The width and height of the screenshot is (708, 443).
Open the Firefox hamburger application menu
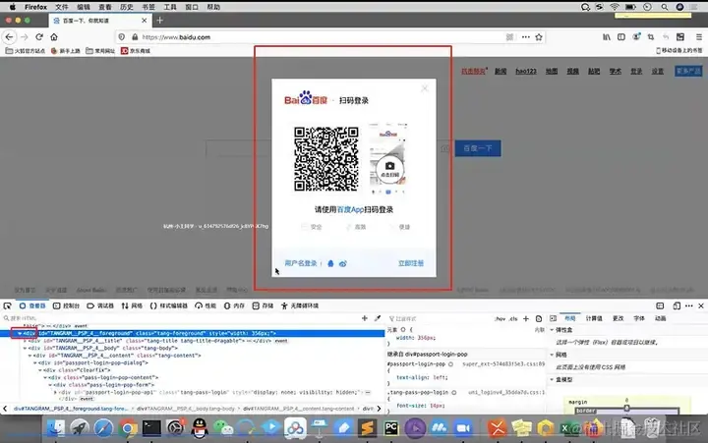coord(698,37)
